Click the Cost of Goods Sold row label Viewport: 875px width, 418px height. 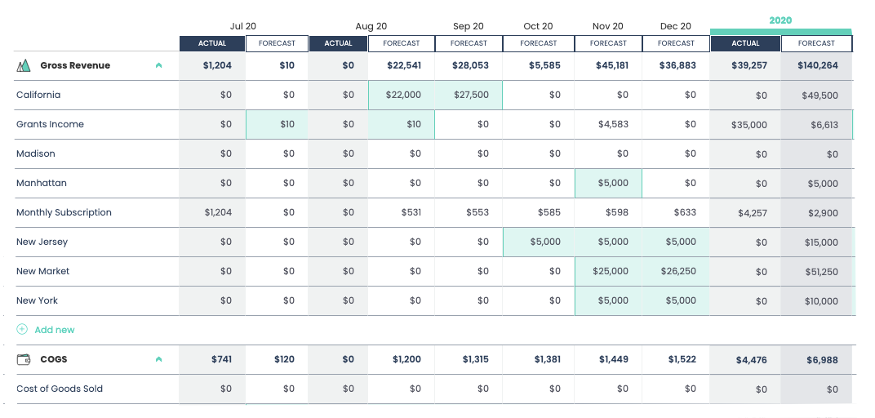click(x=60, y=389)
